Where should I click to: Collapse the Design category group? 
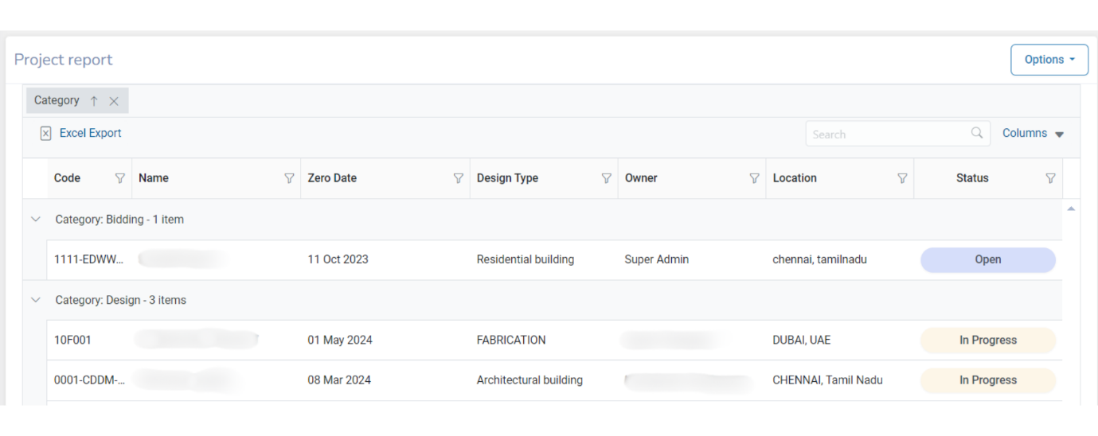coord(35,301)
